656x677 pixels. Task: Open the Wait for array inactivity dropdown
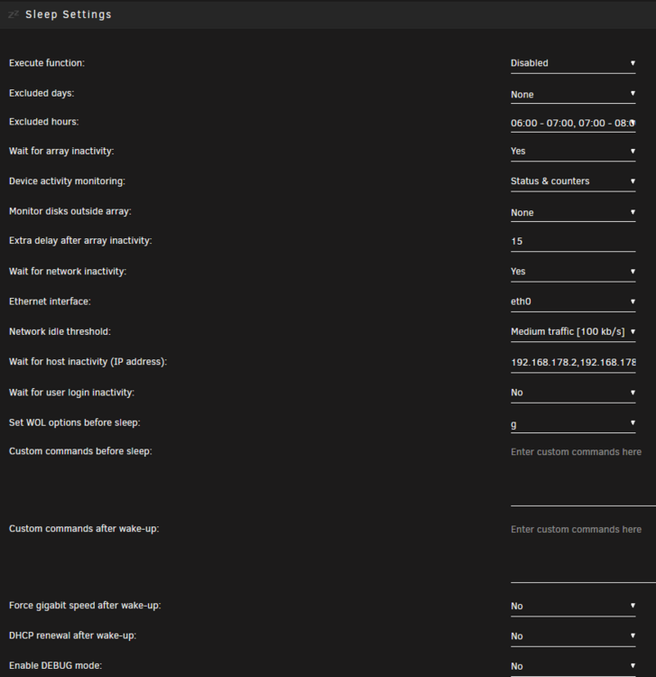(573, 152)
